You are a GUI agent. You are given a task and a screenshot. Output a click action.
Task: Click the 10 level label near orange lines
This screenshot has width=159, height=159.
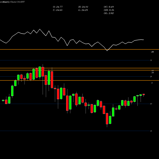153,73
